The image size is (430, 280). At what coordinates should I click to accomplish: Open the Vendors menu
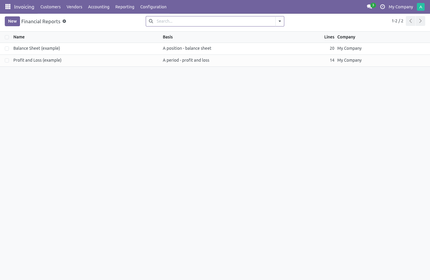(x=74, y=7)
